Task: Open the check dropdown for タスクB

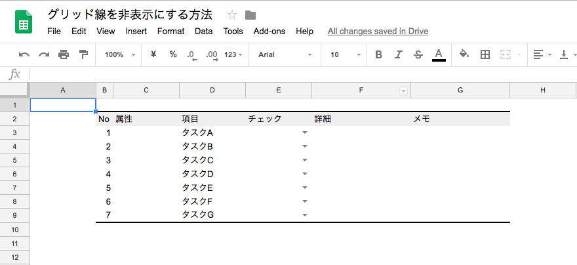Action: pos(305,146)
